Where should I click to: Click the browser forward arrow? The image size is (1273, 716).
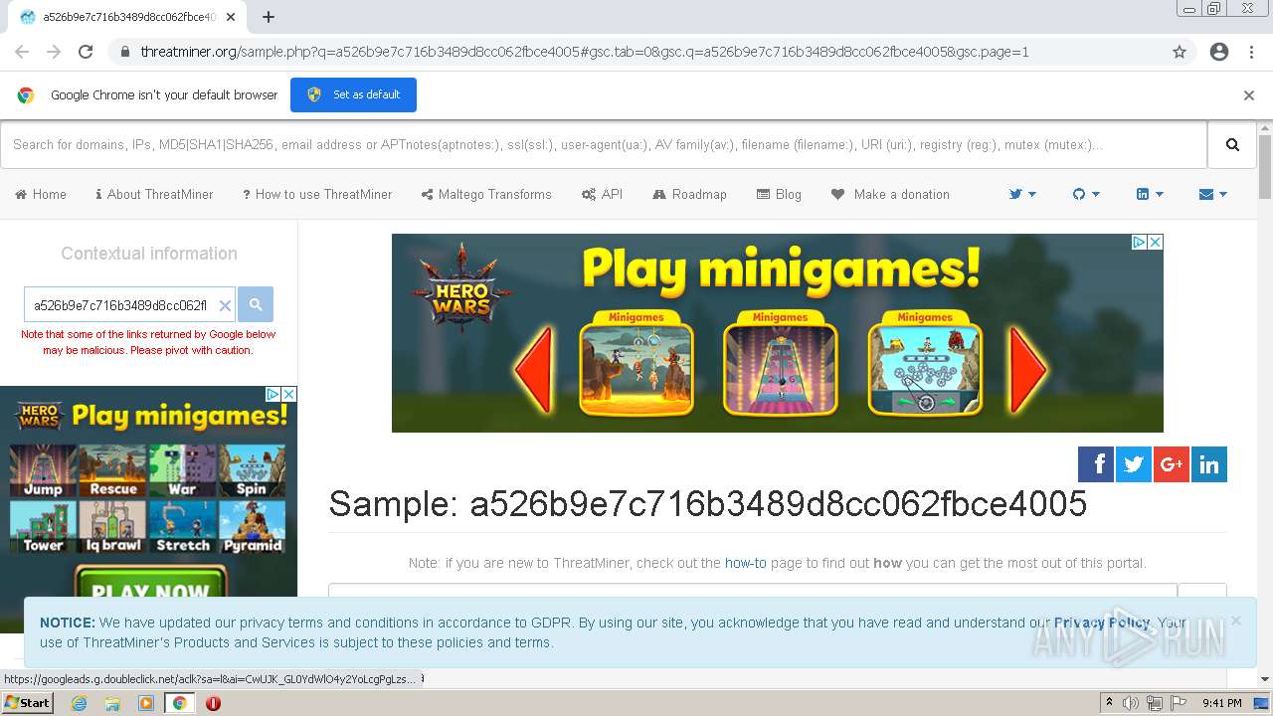pyautogui.click(x=54, y=52)
